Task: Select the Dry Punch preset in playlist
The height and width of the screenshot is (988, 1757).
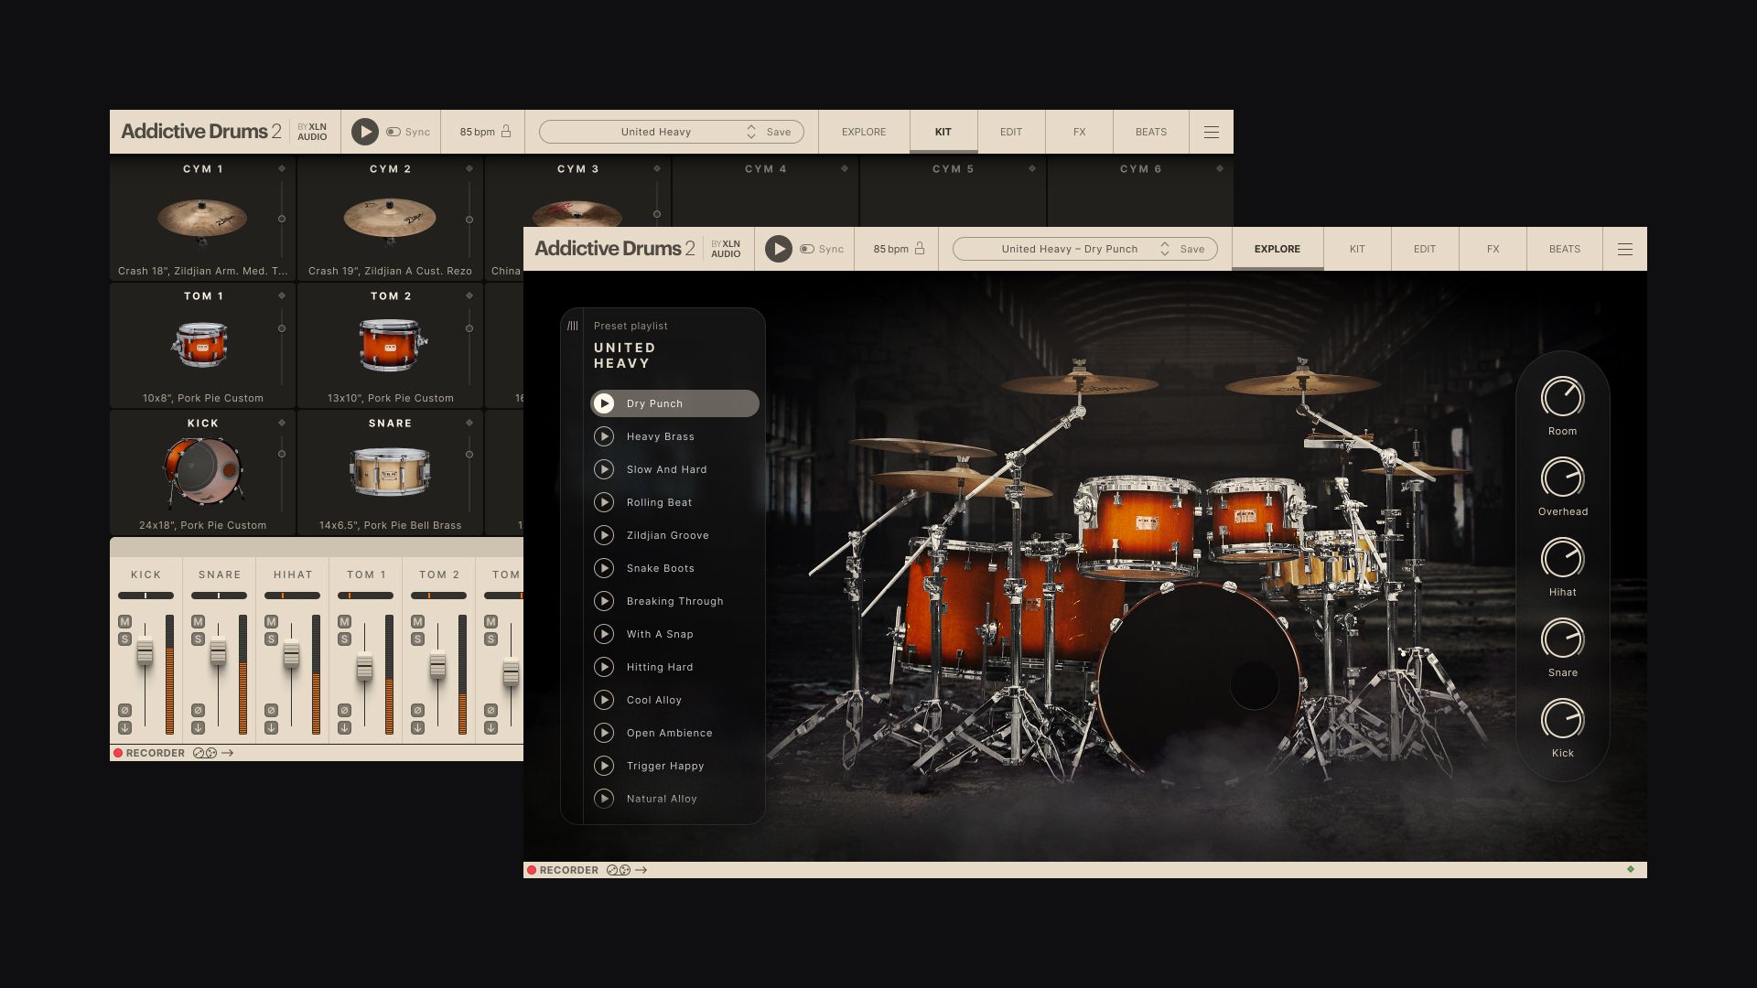Action: coord(674,403)
